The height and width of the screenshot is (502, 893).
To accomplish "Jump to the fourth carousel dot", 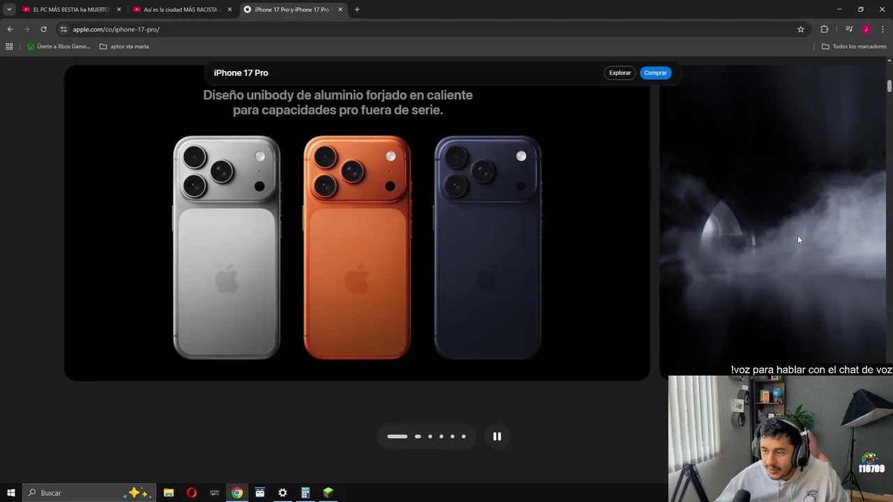I will click(441, 436).
